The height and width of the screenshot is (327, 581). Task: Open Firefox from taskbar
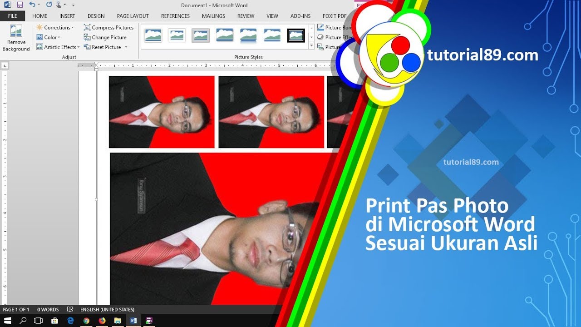[102, 321]
